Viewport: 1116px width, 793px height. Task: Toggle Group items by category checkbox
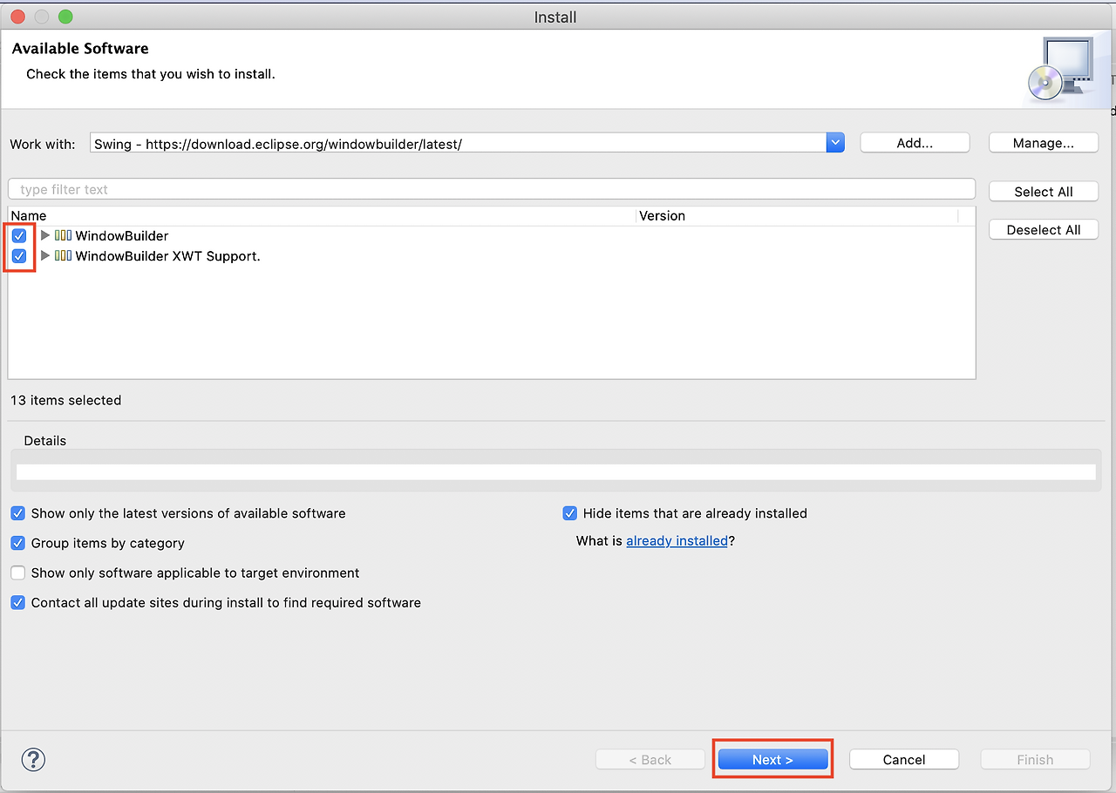(18, 543)
